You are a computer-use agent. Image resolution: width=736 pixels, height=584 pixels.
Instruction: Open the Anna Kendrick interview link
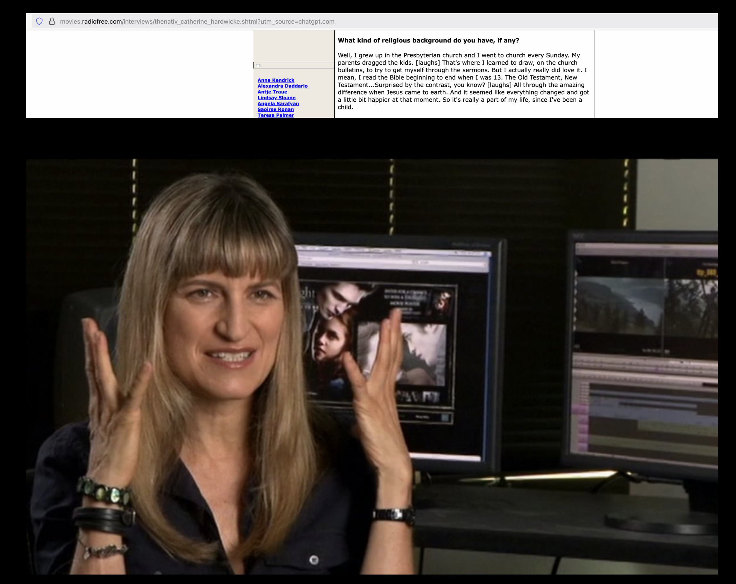[275, 80]
